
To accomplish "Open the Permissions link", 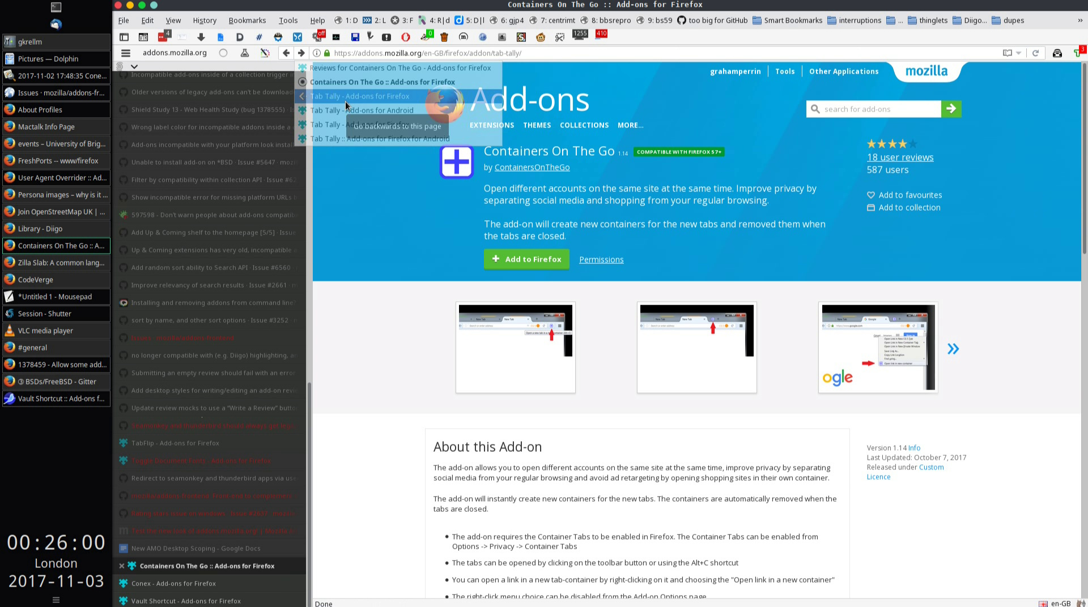I will point(601,260).
